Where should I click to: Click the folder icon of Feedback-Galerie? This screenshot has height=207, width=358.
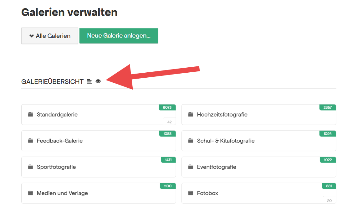point(30,141)
